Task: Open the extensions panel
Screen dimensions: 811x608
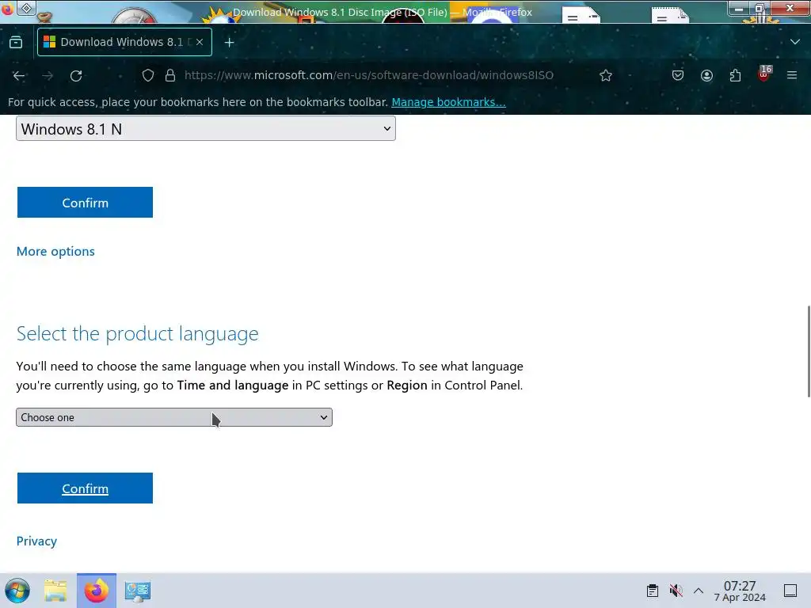Action: (x=735, y=75)
